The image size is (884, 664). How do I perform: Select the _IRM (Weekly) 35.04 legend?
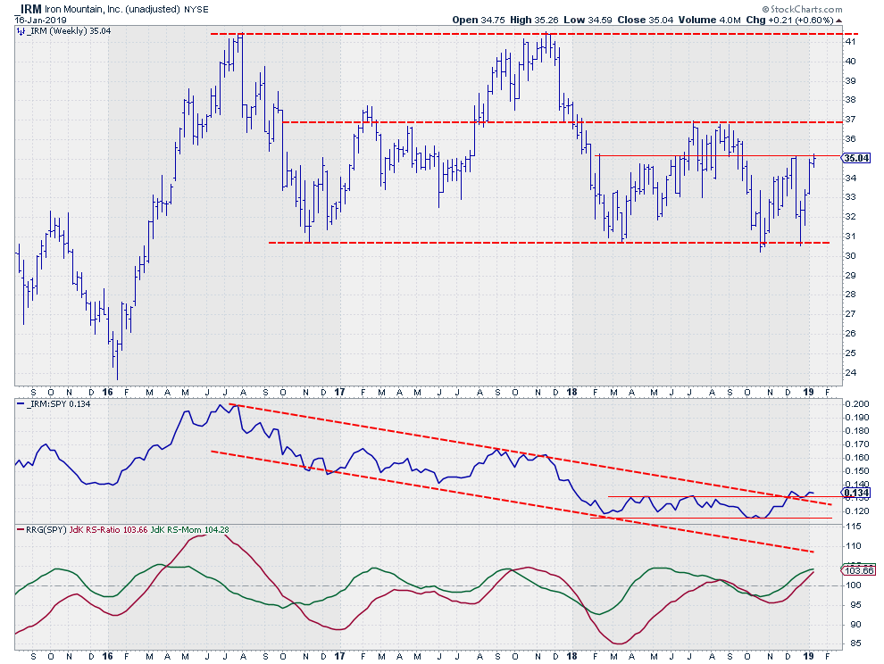point(69,31)
